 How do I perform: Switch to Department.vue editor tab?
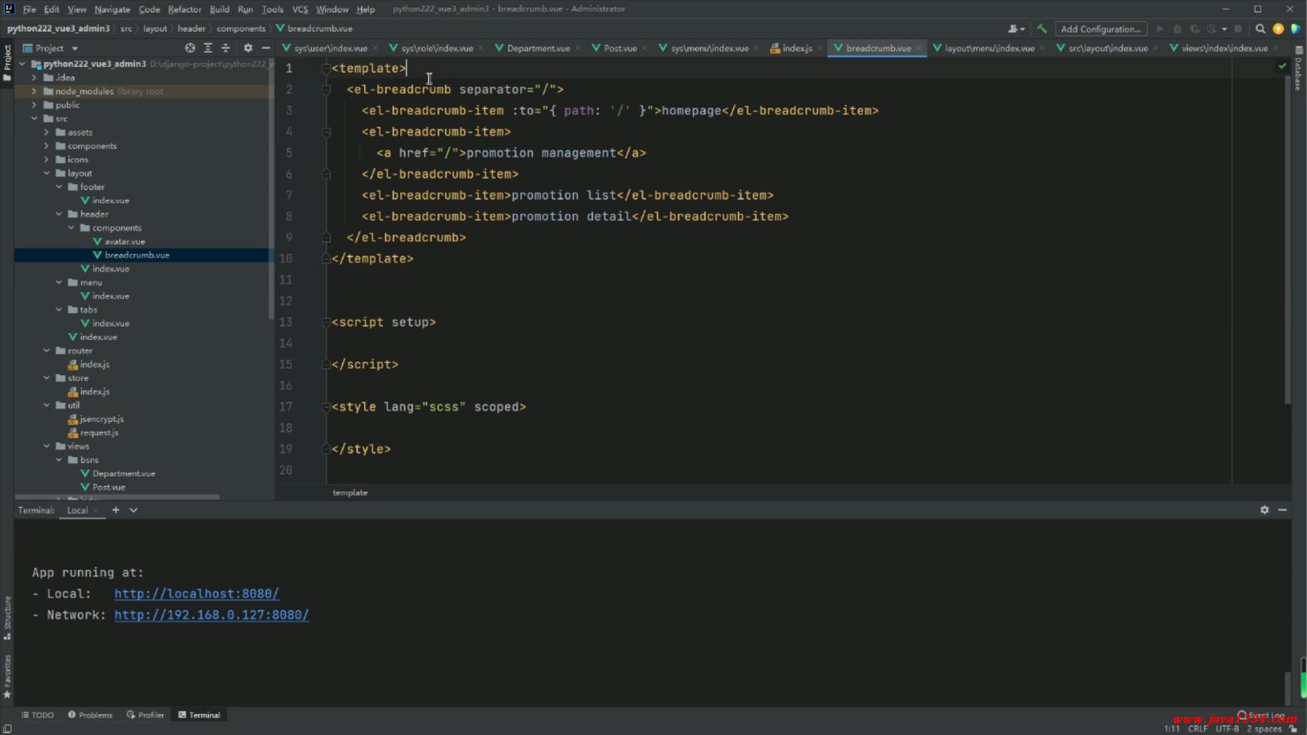[538, 48]
